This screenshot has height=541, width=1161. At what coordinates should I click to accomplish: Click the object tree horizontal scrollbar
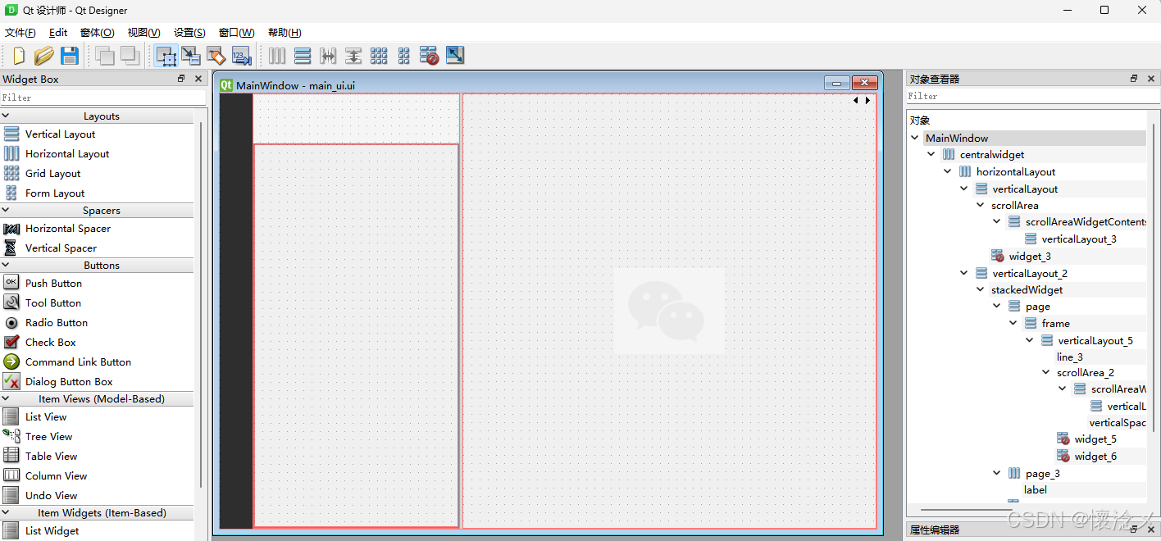tap(967, 510)
